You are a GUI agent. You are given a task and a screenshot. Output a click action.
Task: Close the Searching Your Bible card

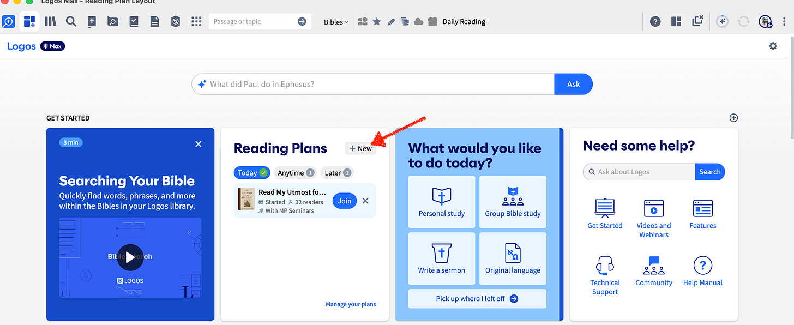click(x=198, y=144)
